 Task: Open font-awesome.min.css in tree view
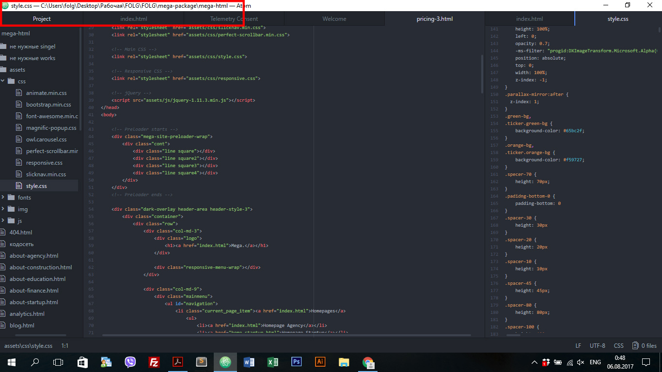[x=52, y=116]
